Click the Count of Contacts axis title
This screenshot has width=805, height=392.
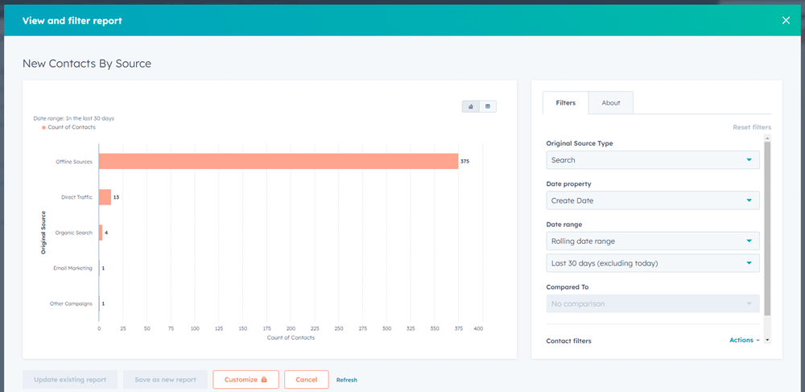291,337
